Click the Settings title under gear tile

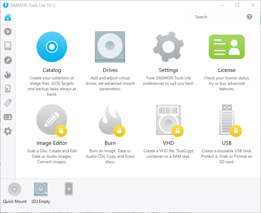pyautogui.click(x=168, y=70)
